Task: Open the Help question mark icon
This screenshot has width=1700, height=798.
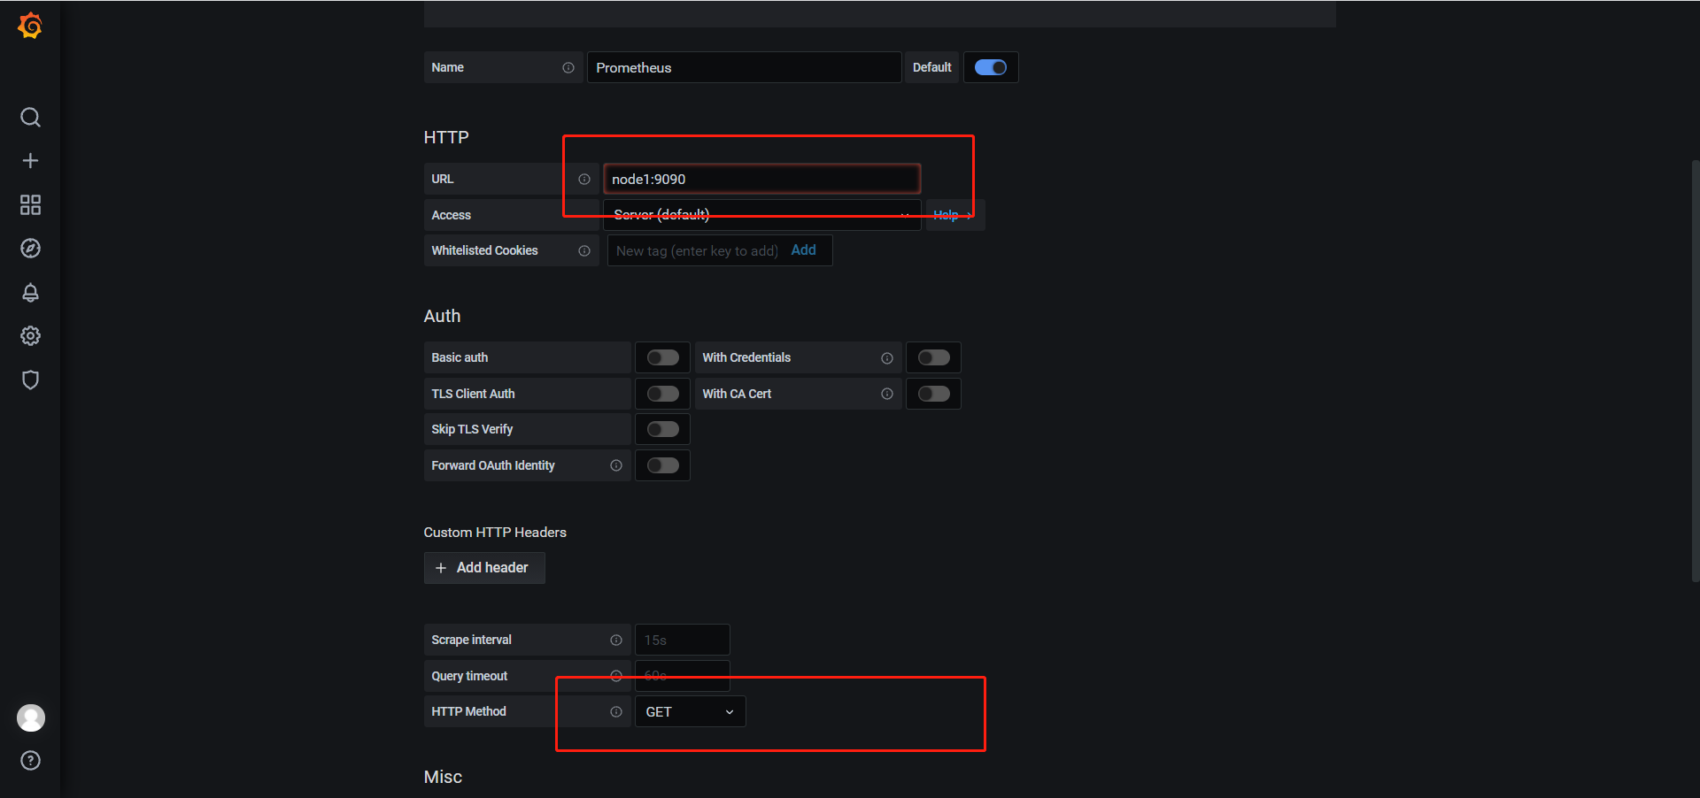Action: click(x=30, y=761)
